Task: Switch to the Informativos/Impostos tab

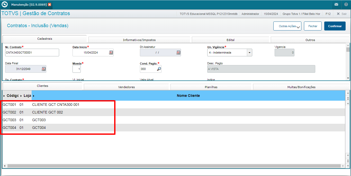Action: [139, 40]
